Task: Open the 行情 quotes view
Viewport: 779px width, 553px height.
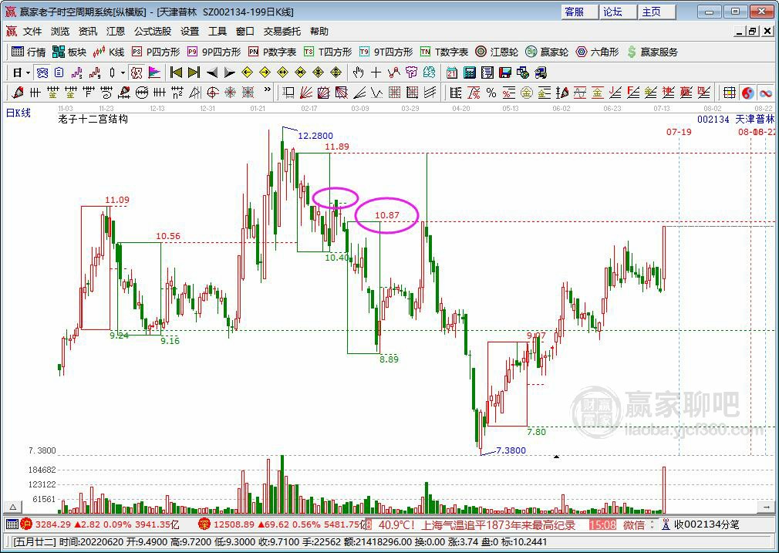Action: [29, 52]
